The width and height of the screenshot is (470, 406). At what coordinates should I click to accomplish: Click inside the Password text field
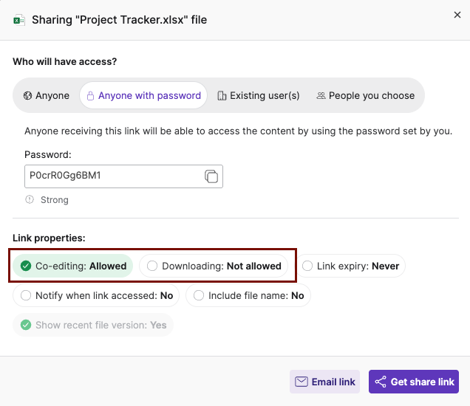(x=111, y=176)
